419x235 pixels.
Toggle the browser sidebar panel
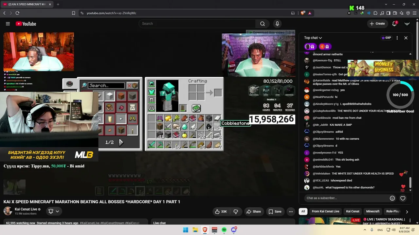point(389,13)
